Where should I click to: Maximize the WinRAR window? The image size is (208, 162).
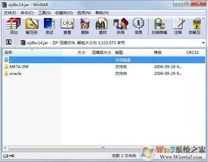coord(187,3)
